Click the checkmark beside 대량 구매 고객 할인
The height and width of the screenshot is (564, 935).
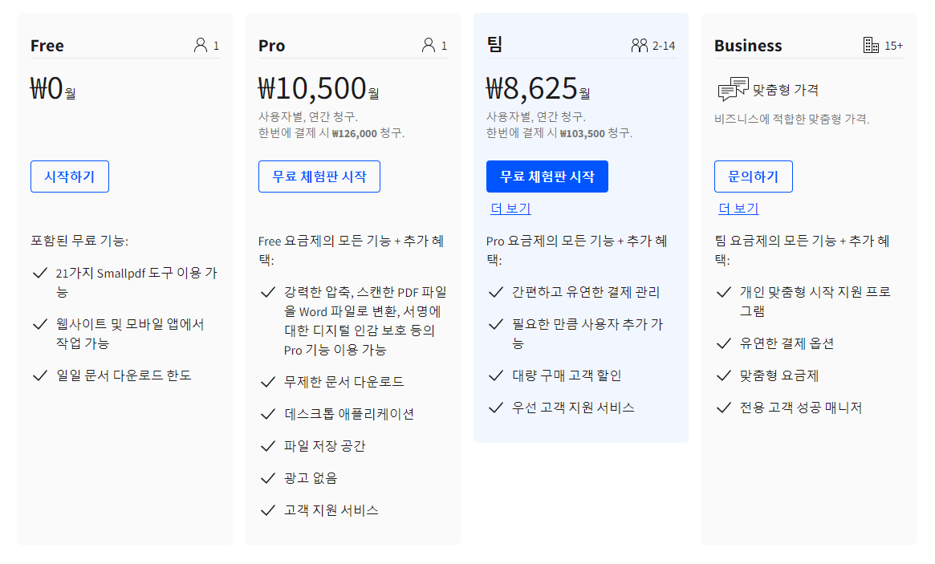click(495, 375)
